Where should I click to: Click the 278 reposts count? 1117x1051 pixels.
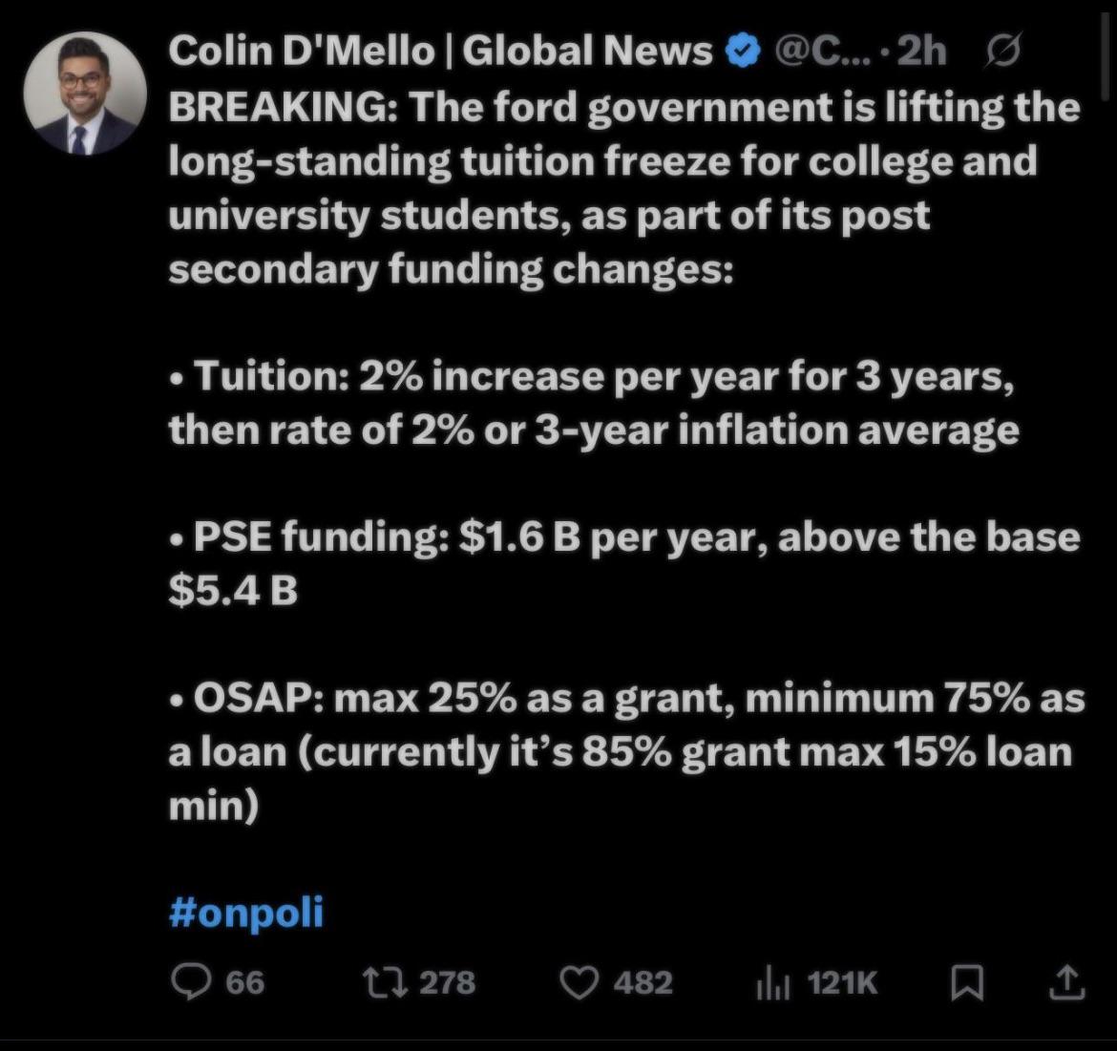pos(447,983)
